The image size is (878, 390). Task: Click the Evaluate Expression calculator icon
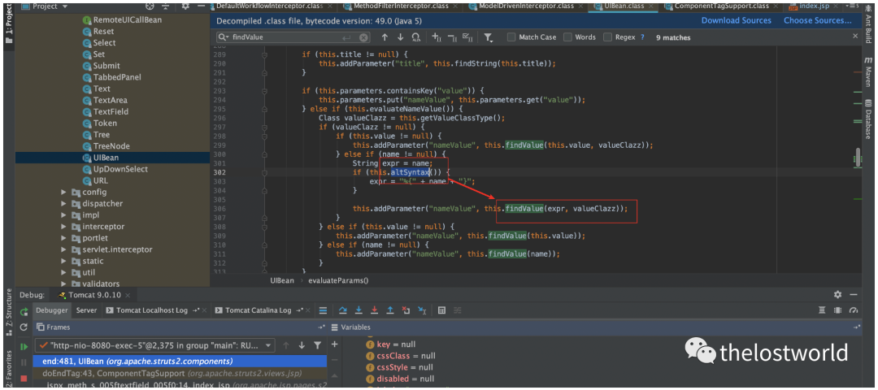point(441,310)
